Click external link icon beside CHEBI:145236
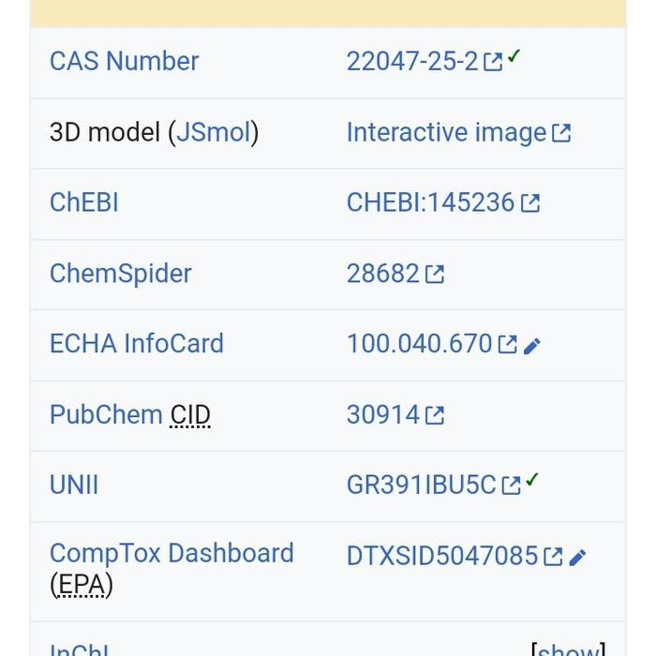 pyautogui.click(x=530, y=203)
